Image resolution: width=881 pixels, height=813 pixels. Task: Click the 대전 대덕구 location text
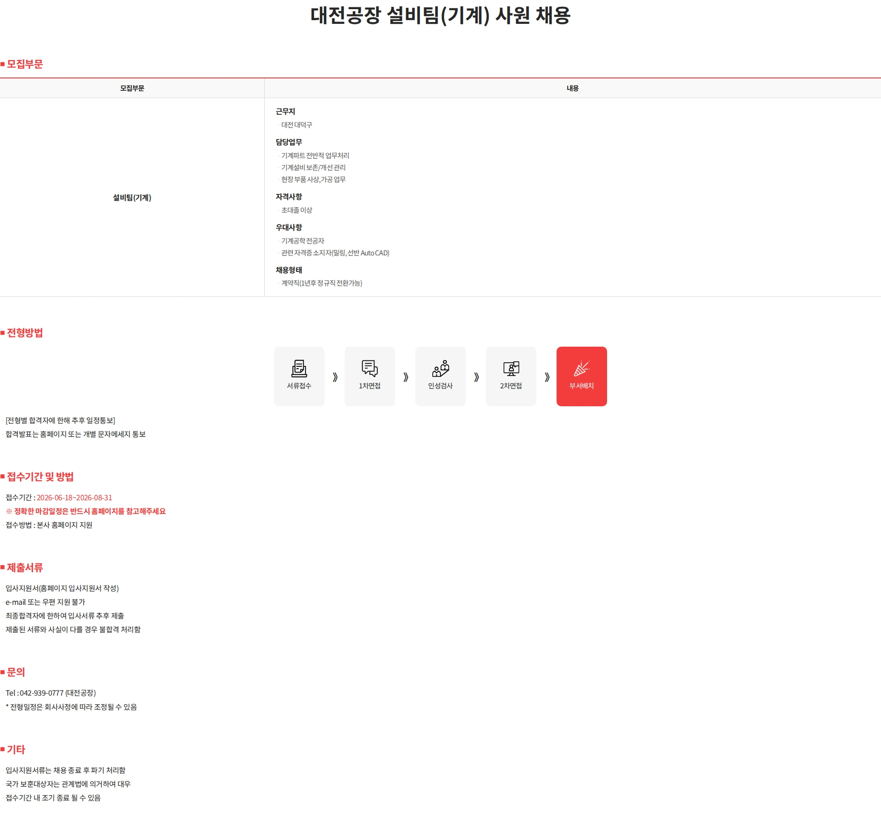297,125
